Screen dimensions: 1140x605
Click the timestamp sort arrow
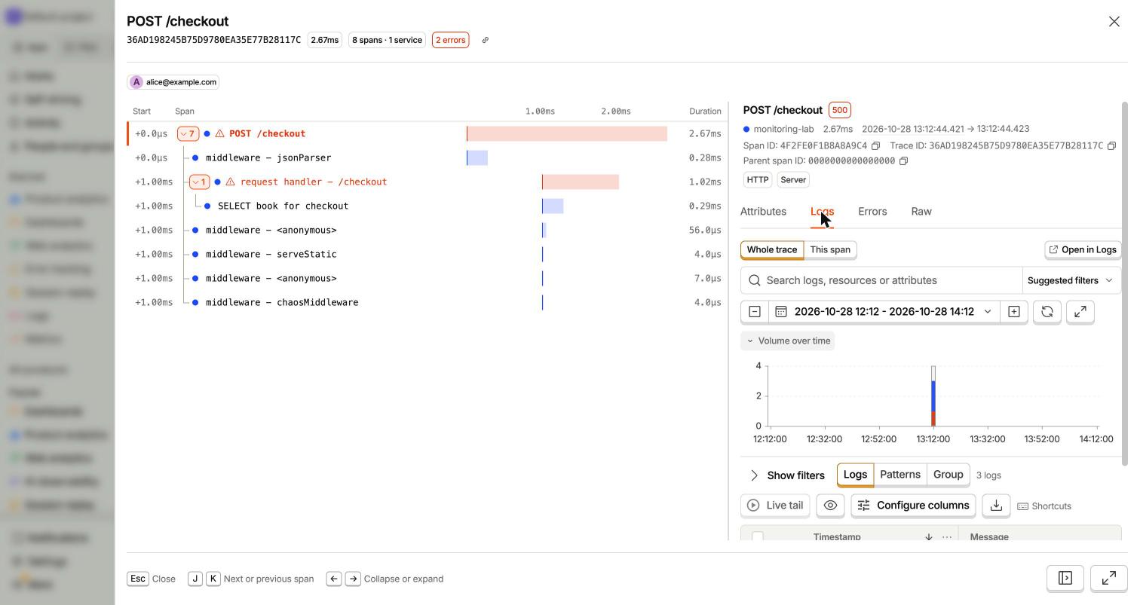pos(929,537)
